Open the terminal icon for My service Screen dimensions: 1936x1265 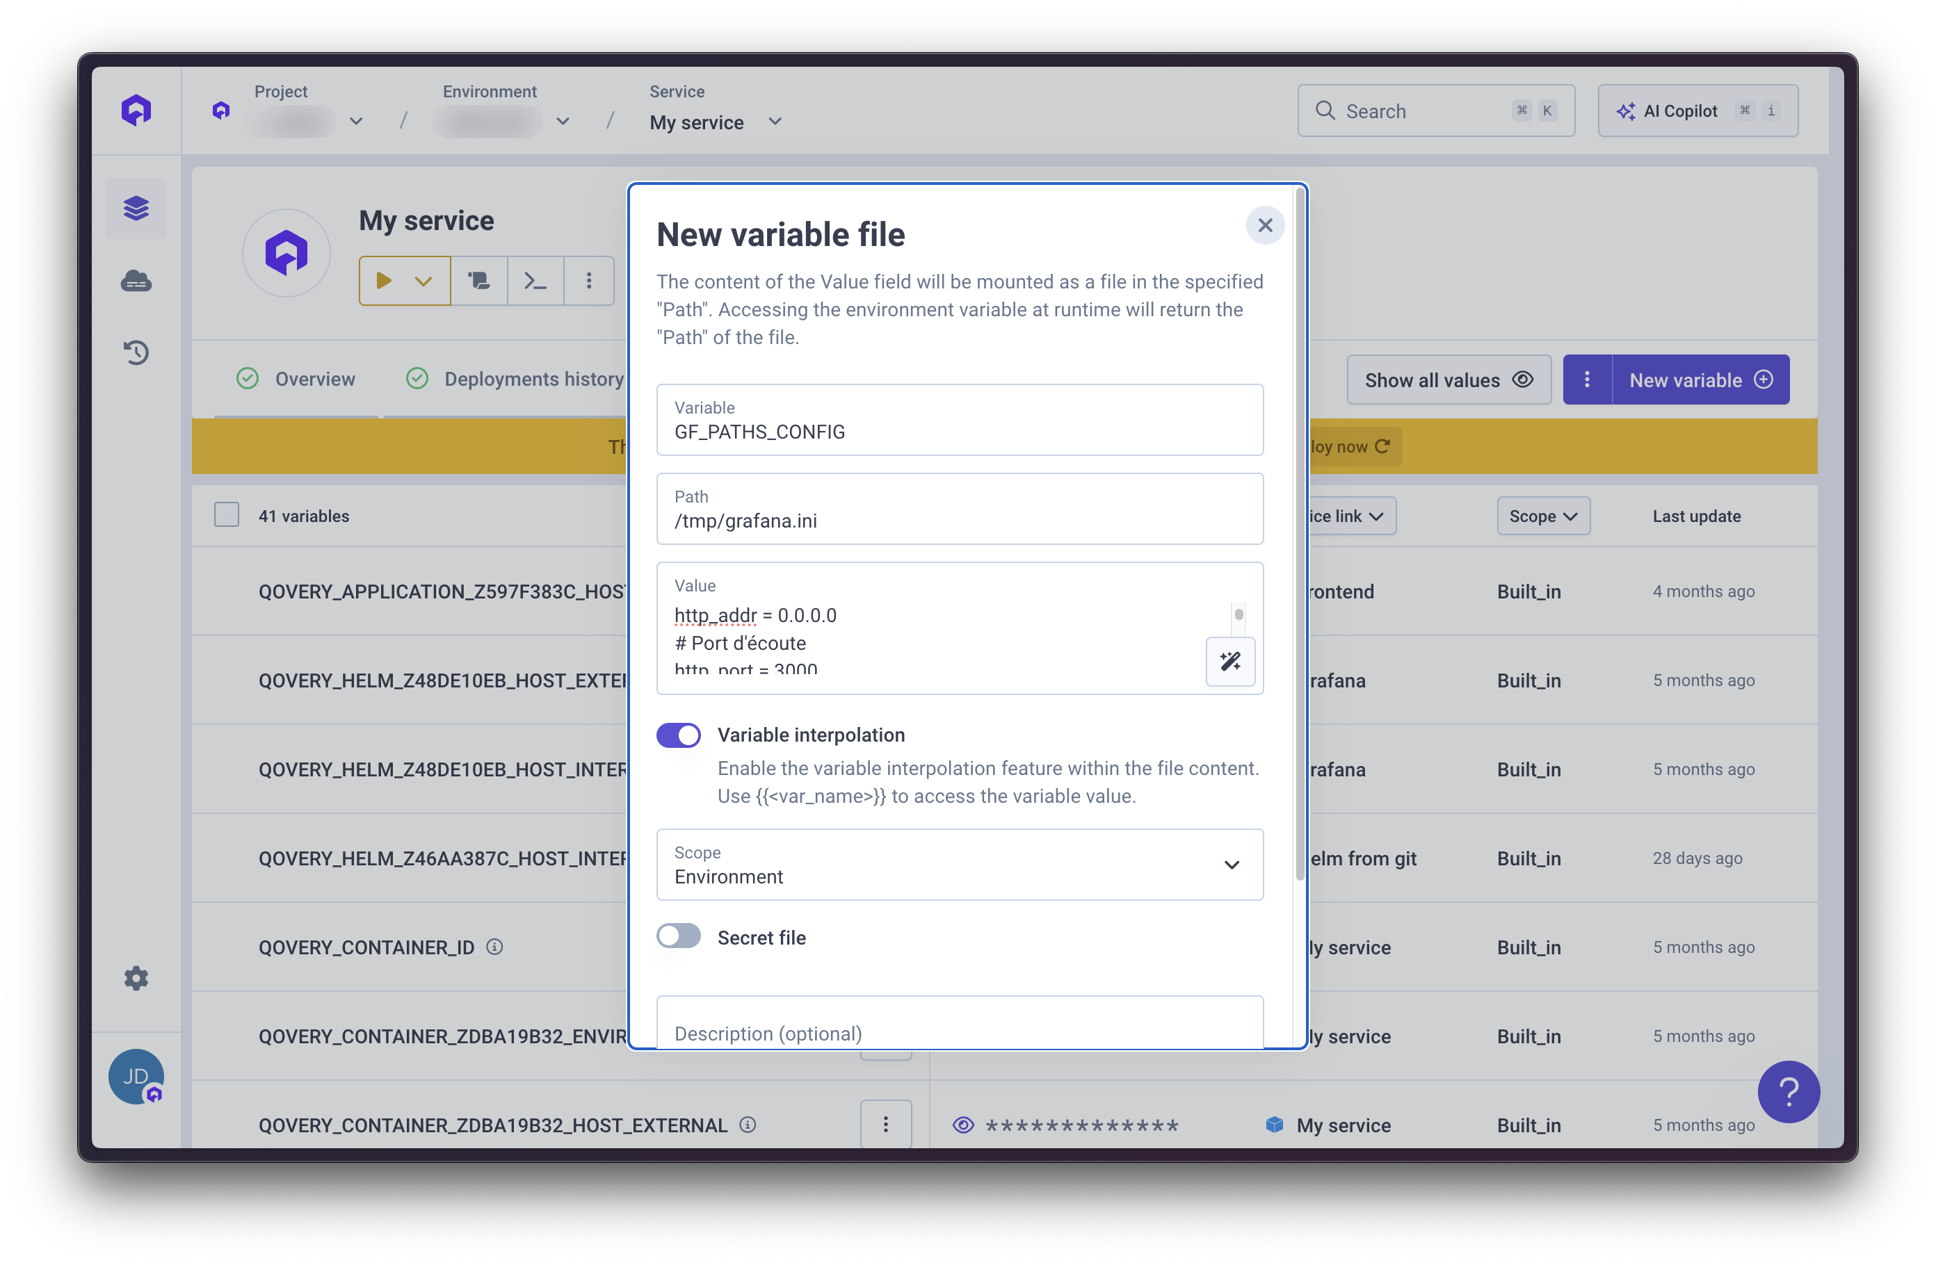click(x=535, y=281)
